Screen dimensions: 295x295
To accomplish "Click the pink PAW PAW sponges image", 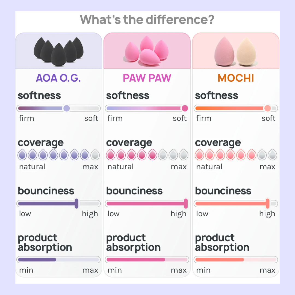I will (147, 51).
